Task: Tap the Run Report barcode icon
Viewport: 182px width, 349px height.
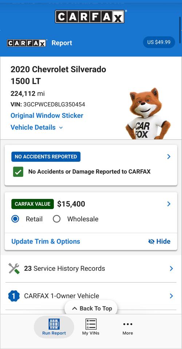Action: (54, 324)
